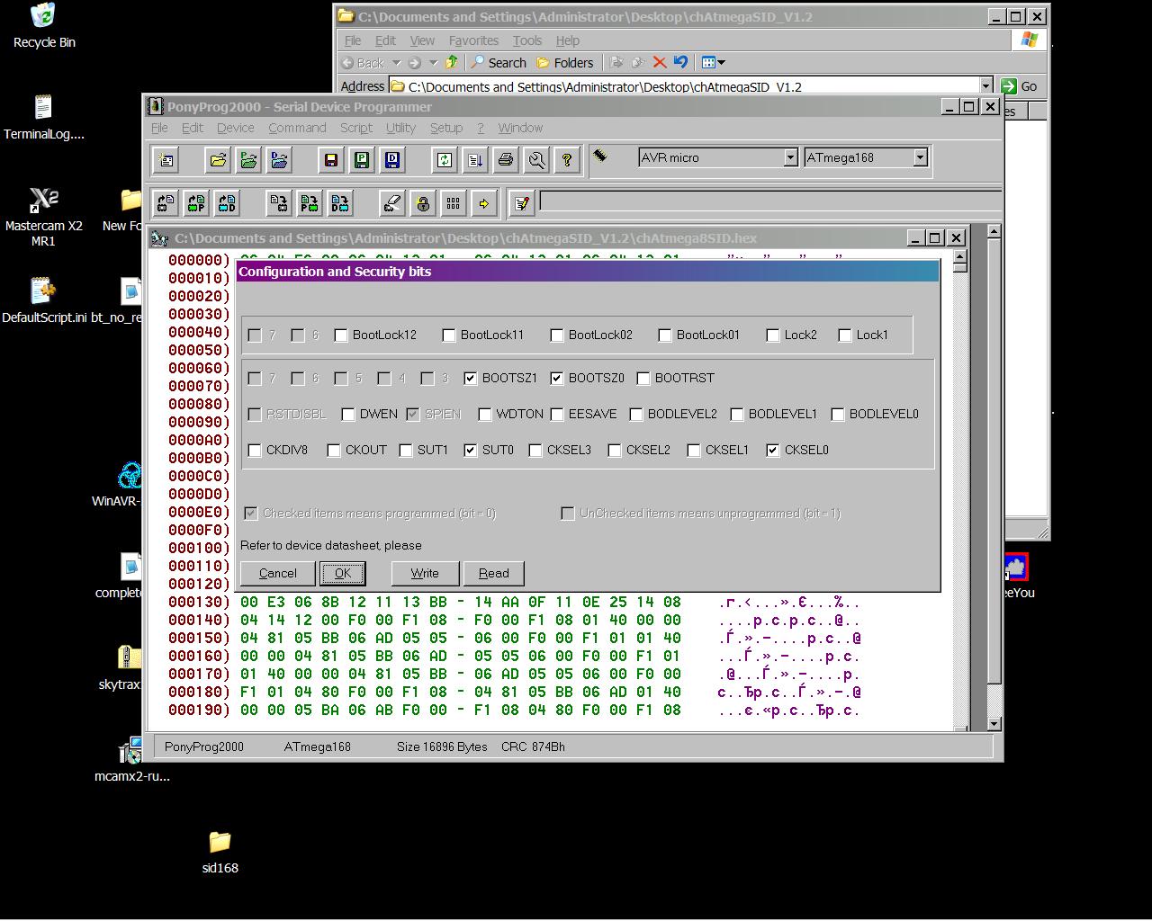Image resolution: width=1152 pixels, height=921 pixels.
Task: Click the Recycle Bin desktop icon
Action: pos(43,26)
